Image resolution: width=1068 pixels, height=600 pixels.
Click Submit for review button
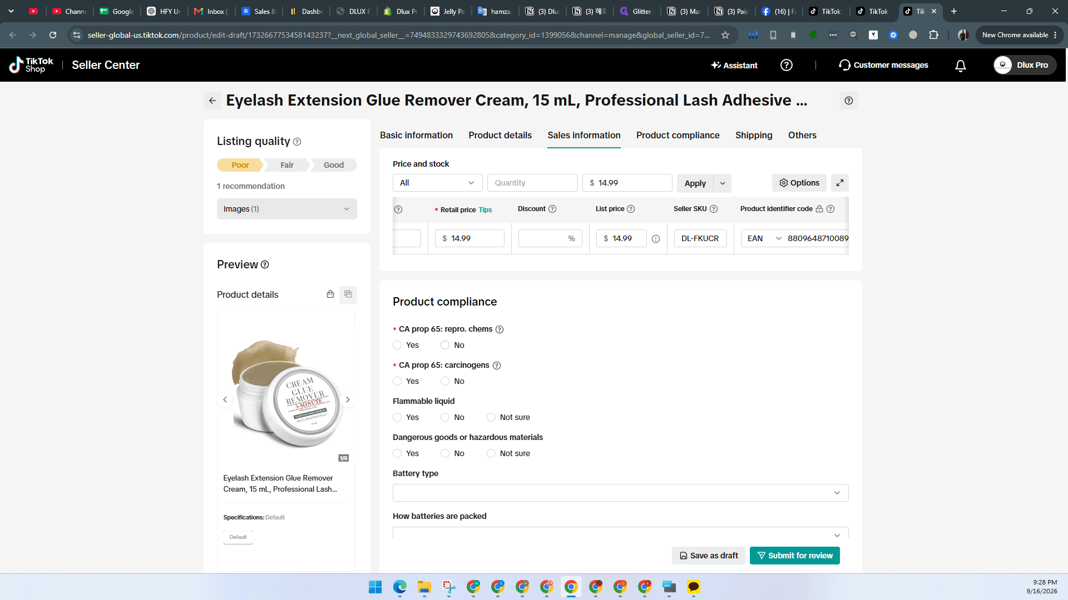tap(795, 556)
